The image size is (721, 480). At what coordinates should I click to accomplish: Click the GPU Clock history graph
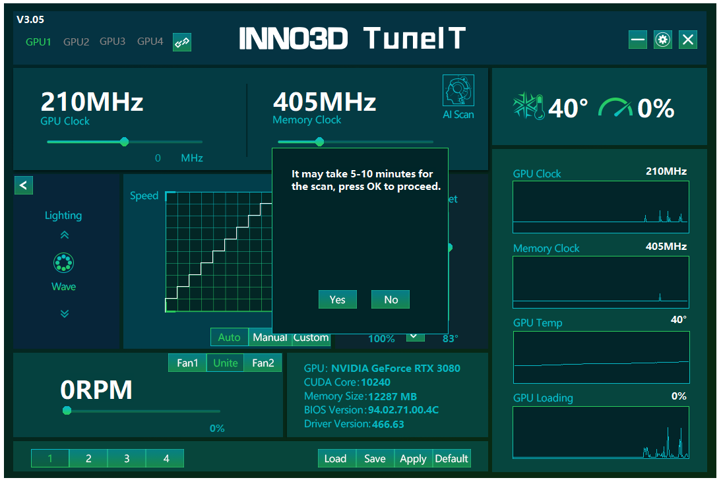coord(601,207)
